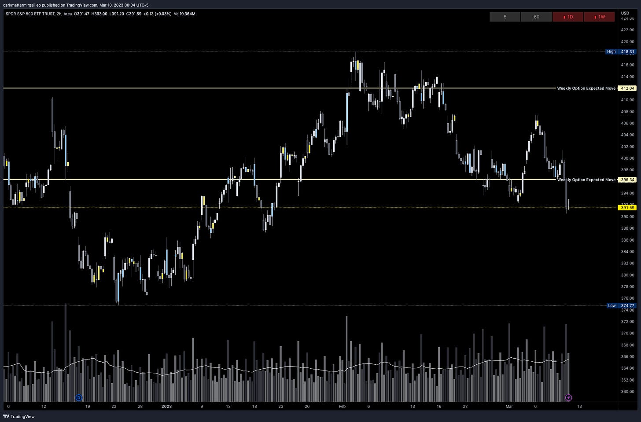Switch to the 1D timeframe button

568,17
